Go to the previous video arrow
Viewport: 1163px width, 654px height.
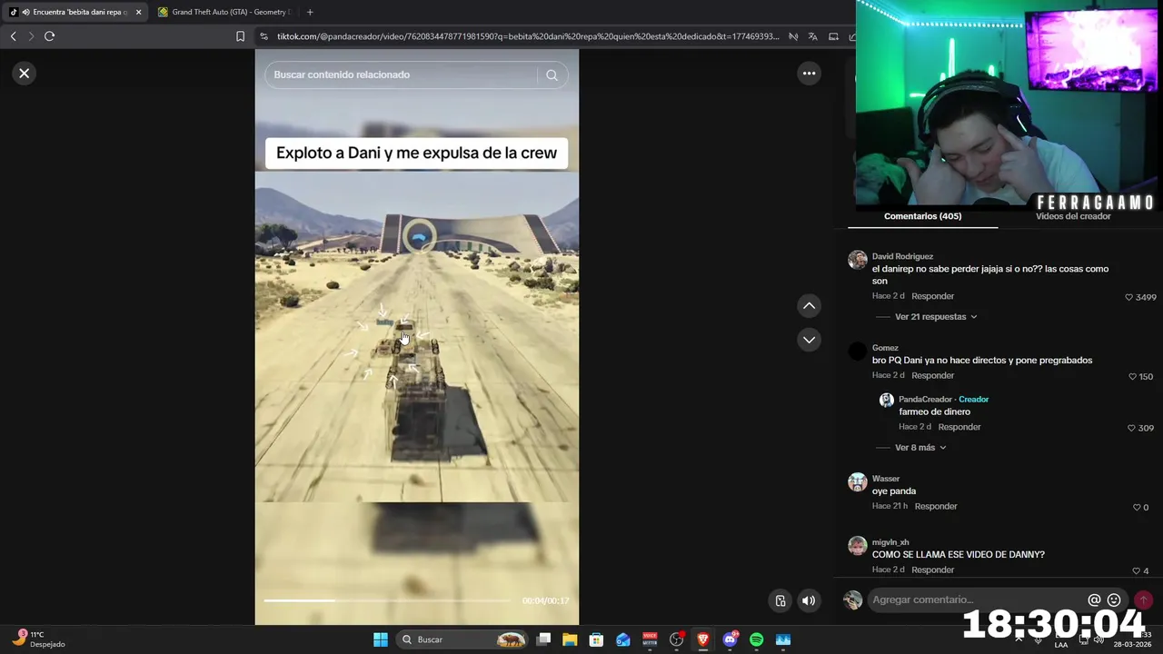tap(809, 306)
